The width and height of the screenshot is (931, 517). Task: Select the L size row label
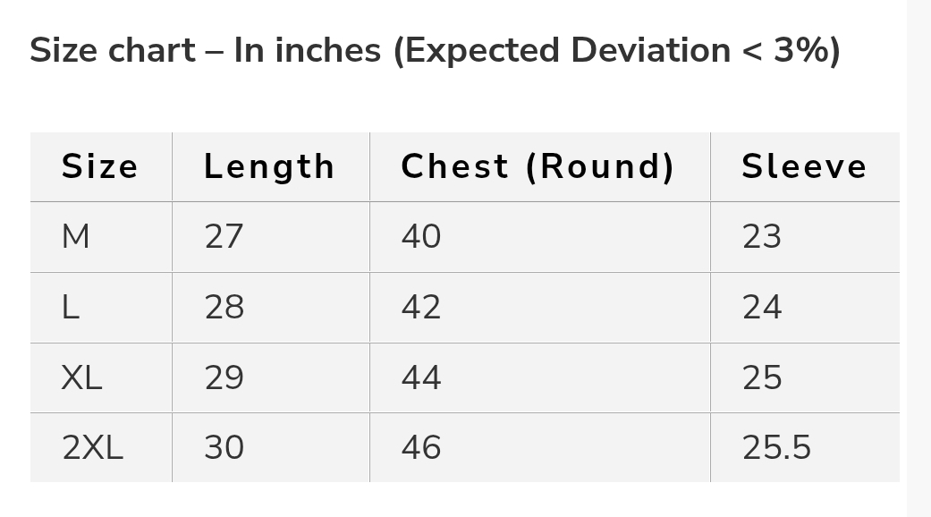click(x=71, y=308)
